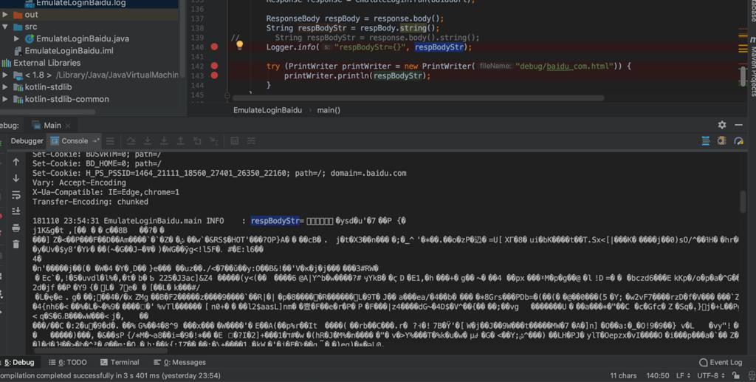Click the console Down the Stack Trace arrow
The height and width of the screenshot is (382, 756).
pos(16,179)
